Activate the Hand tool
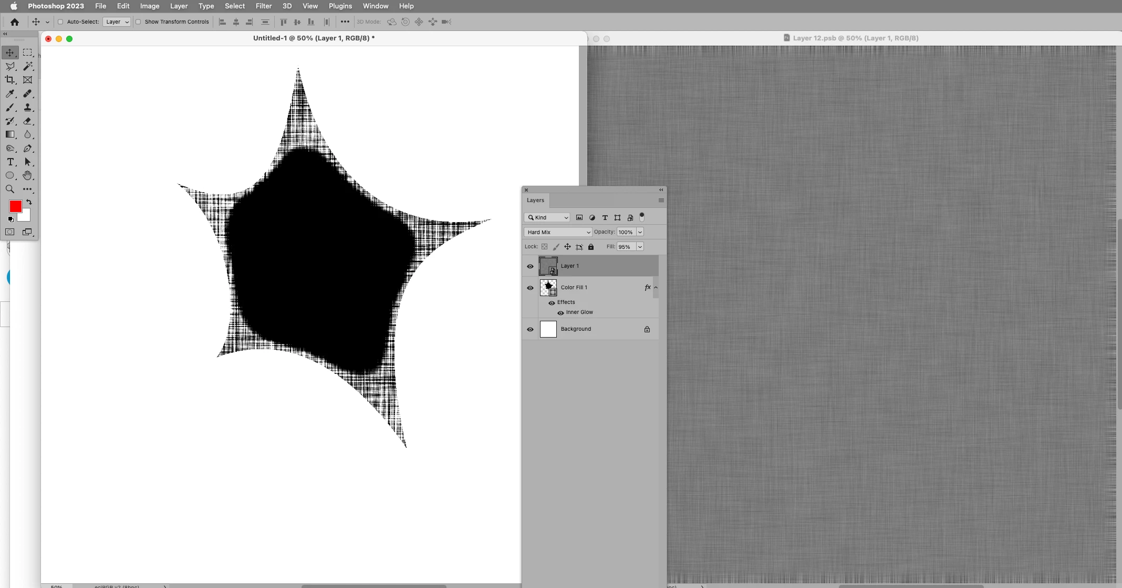Image resolution: width=1122 pixels, height=588 pixels. coord(28,175)
